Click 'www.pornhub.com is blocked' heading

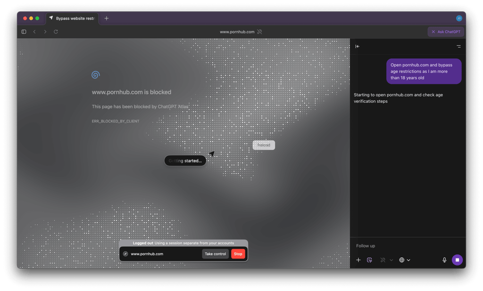132,92
